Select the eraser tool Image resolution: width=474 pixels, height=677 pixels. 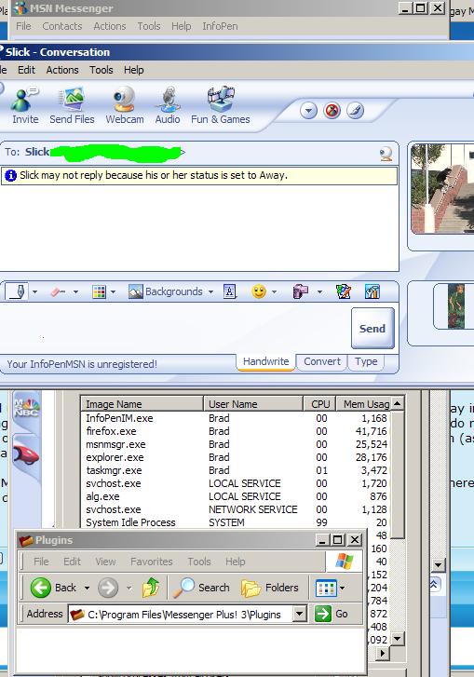58,291
